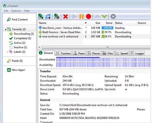Image resolution: width=152 pixels, height=123 pixels.
Task: Sort by the # column header
Action: (86, 23)
